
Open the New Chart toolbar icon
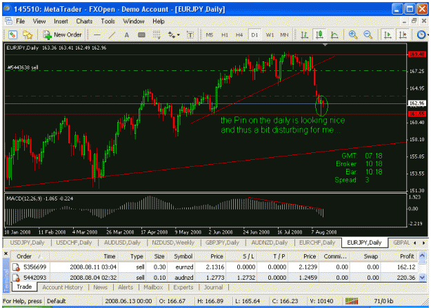(x=12, y=35)
